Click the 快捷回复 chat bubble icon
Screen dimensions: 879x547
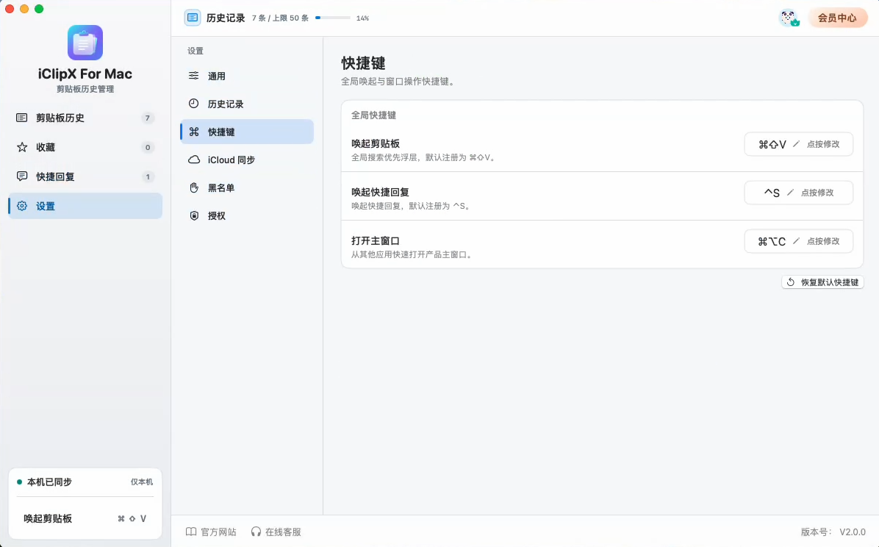tap(22, 176)
